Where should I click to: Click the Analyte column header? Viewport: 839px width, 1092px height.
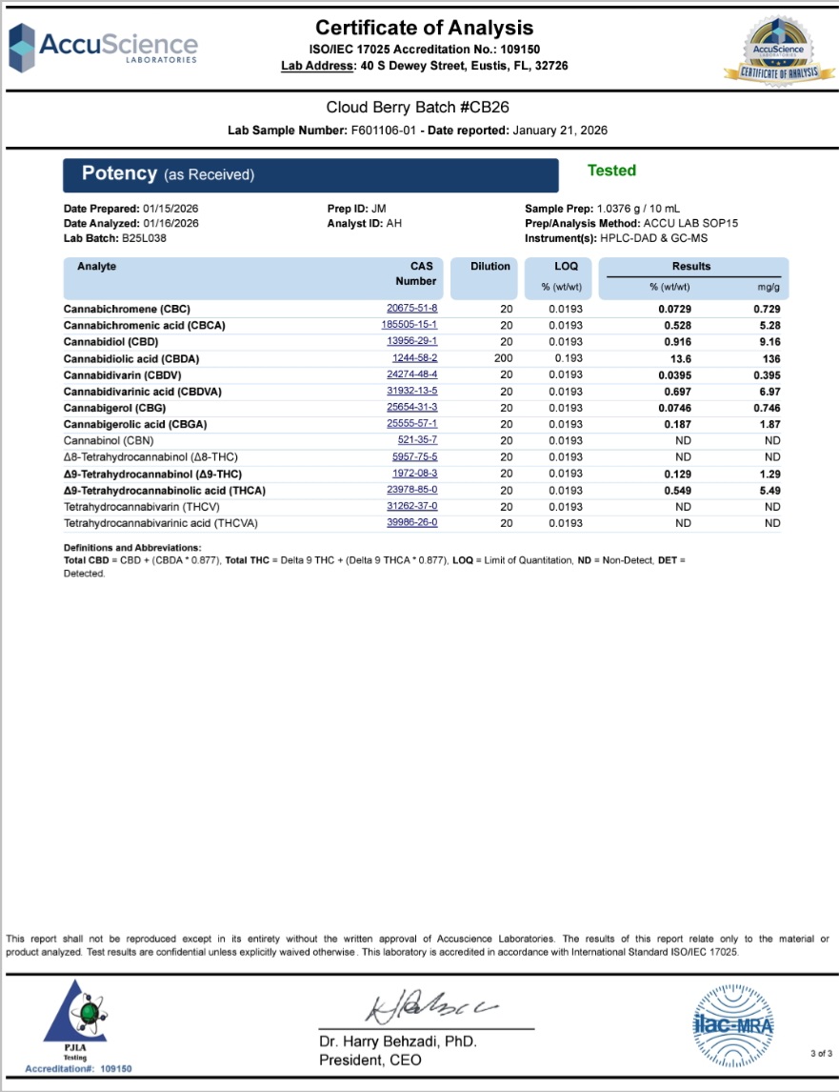(97, 266)
